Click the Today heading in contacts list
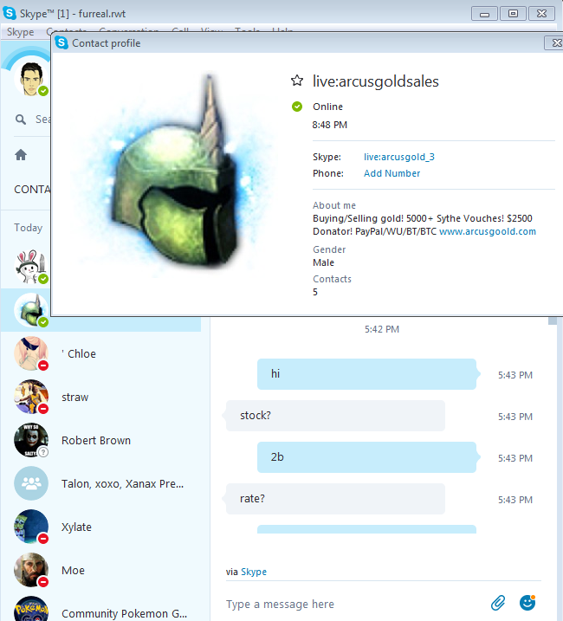Image resolution: width=563 pixels, height=621 pixels. [x=28, y=228]
